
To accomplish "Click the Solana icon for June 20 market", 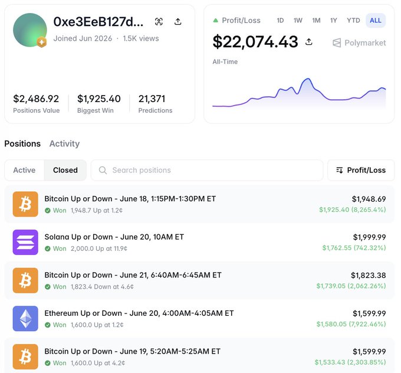I will click(x=25, y=242).
